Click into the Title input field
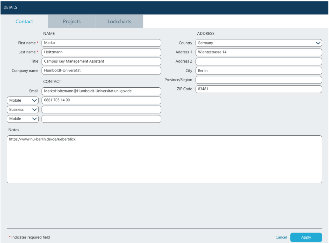 101,62
